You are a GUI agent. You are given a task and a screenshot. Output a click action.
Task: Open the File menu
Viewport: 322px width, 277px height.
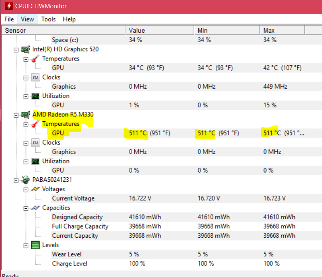9,19
